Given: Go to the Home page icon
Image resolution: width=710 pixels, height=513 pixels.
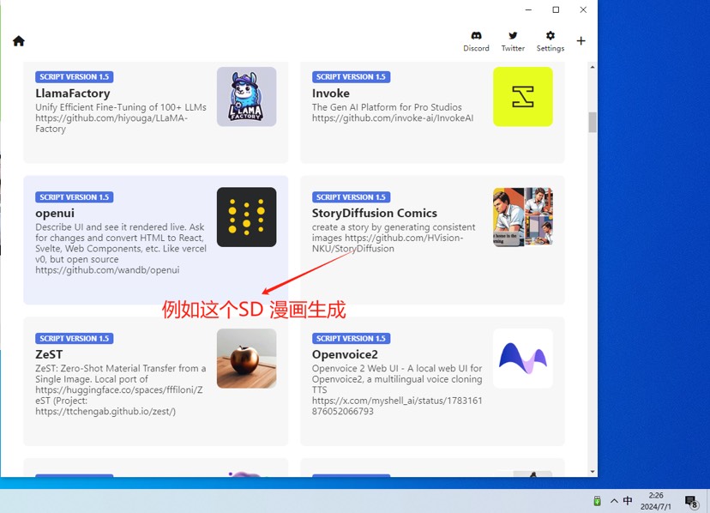Looking at the screenshot, I should tap(19, 41).
